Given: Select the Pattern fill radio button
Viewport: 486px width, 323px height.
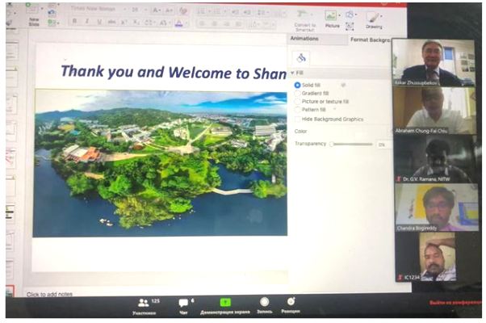Looking at the screenshot, I should (x=297, y=110).
